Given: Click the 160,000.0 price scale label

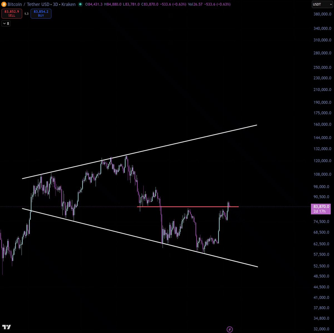Looking at the screenshot, I should [x=322, y=124].
